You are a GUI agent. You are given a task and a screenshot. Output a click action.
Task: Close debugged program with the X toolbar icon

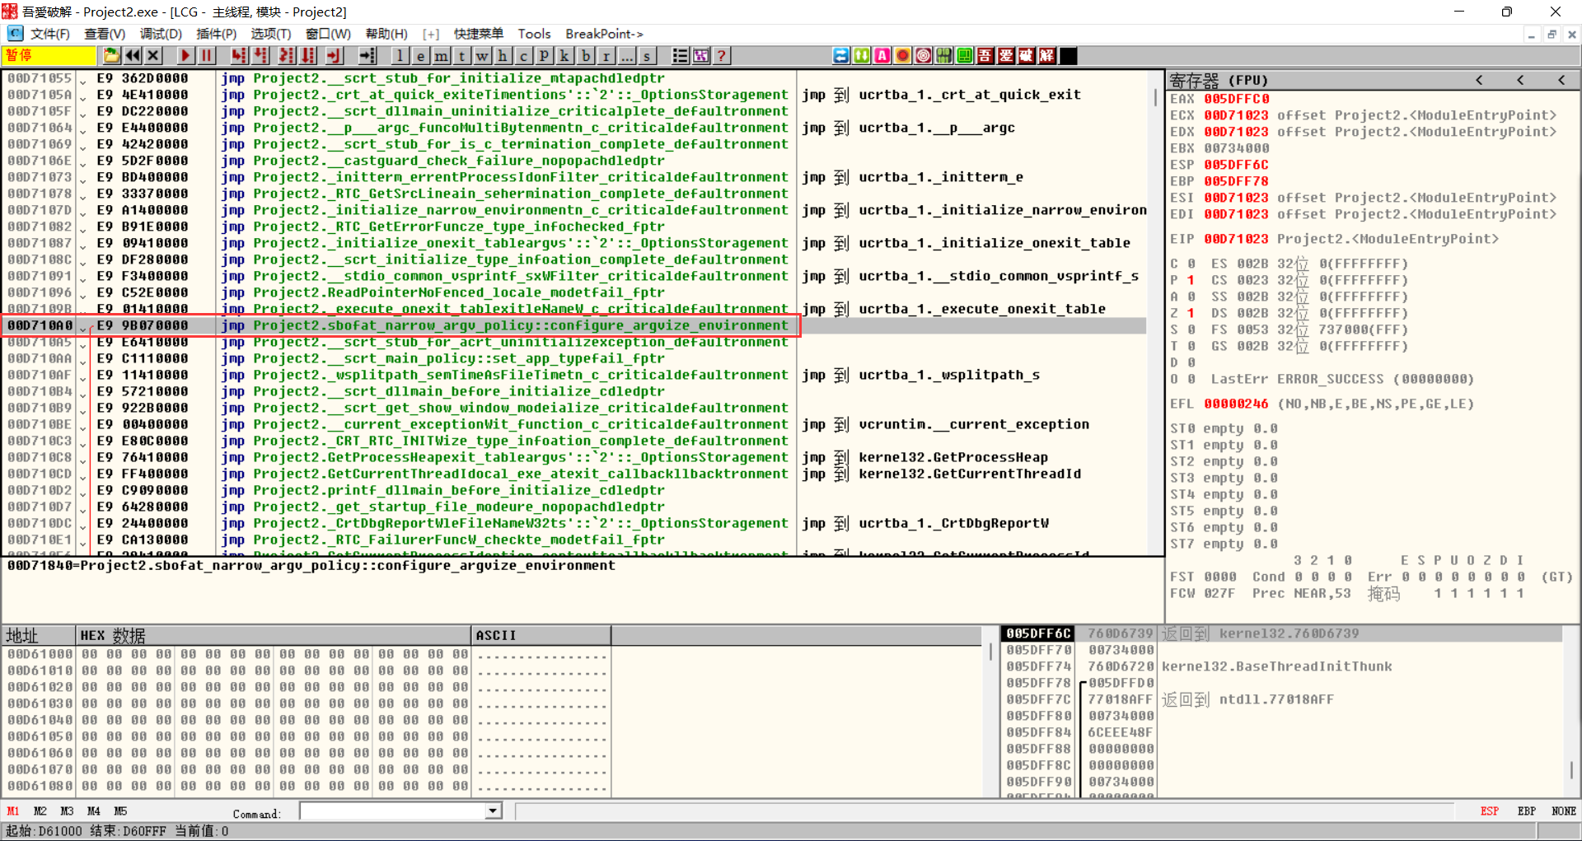[x=153, y=55]
